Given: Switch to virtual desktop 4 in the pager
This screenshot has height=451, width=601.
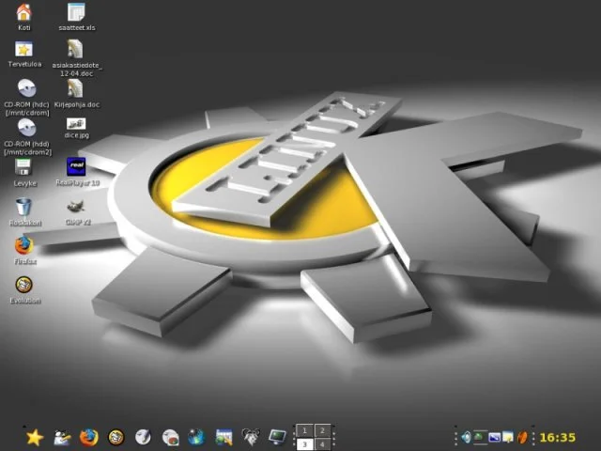Looking at the screenshot, I should (x=322, y=443).
